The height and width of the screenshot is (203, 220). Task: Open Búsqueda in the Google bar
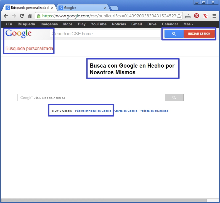point(26,24)
